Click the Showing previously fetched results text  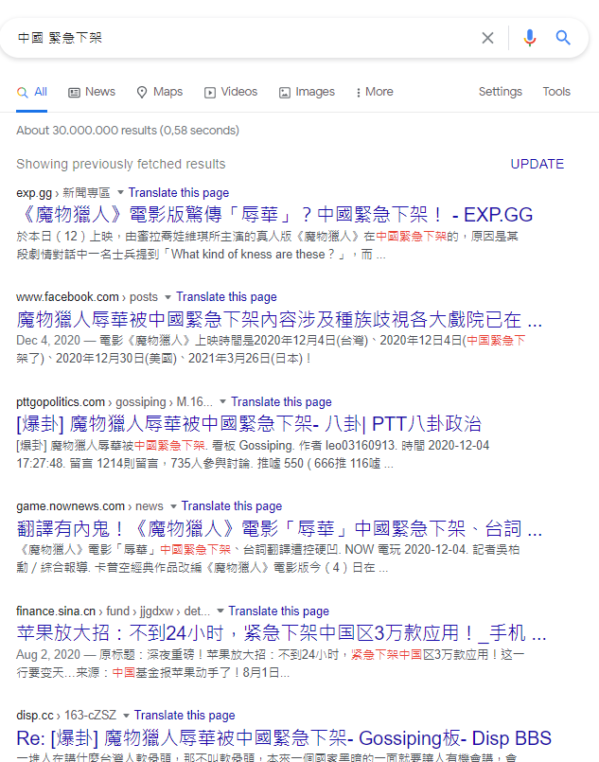point(121,164)
